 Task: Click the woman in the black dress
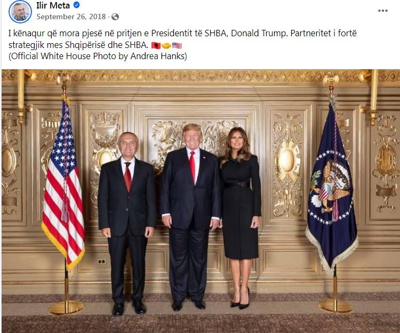click(241, 216)
